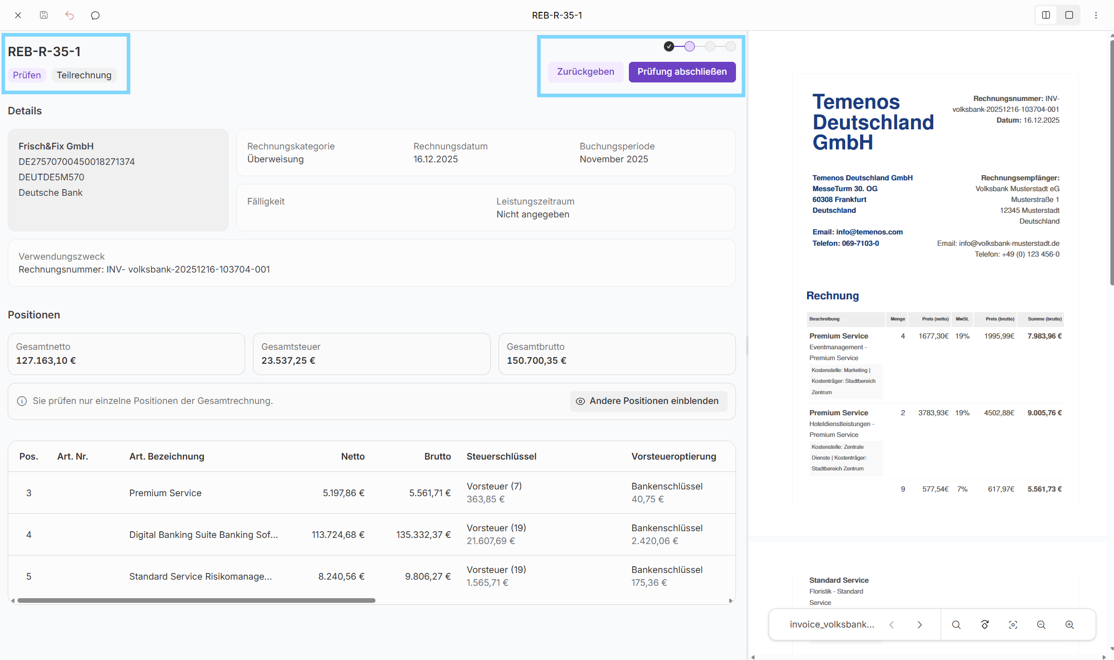
Task: Open the comment bubble icon
Action: (95, 15)
